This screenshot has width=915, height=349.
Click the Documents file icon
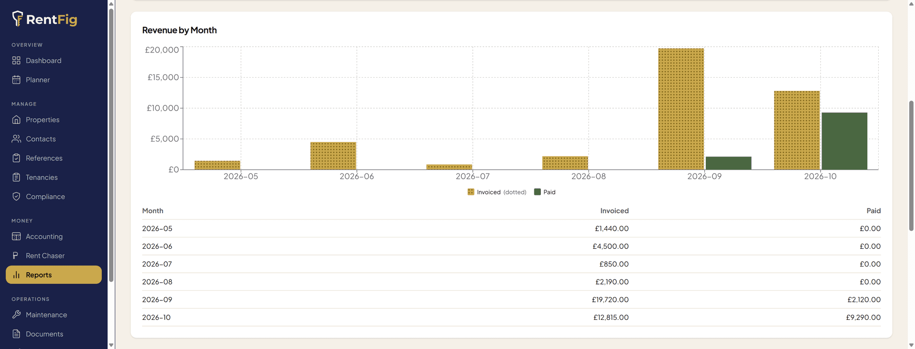pyautogui.click(x=16, y=334)
